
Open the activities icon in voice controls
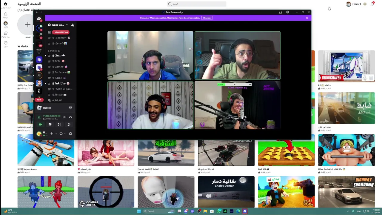(59, 125)
